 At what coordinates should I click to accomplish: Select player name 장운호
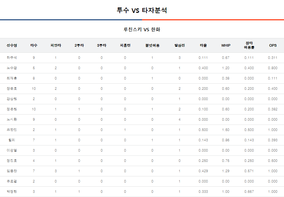[x=12, y=89]
